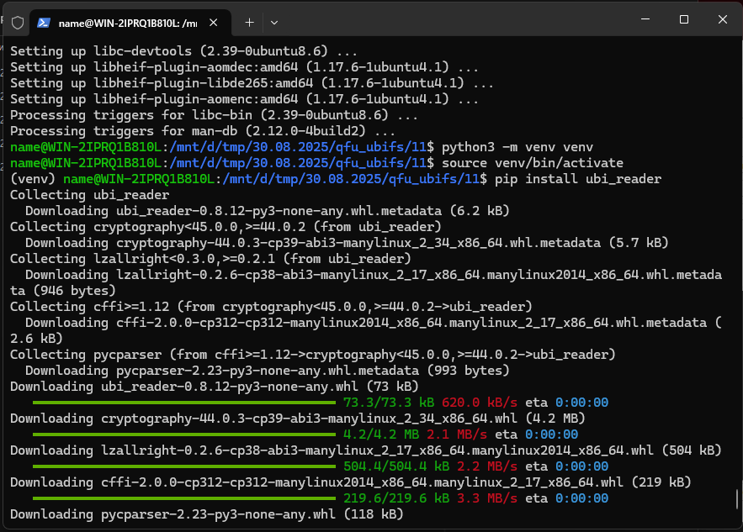The height and width of the screenshot is (532, 743).
Task: Expand the new tab profile dropdown chevron
Action: coord(273,22)
